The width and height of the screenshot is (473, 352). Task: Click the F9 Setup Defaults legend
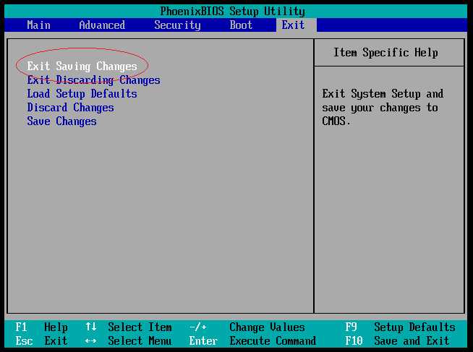click(400, 327)
